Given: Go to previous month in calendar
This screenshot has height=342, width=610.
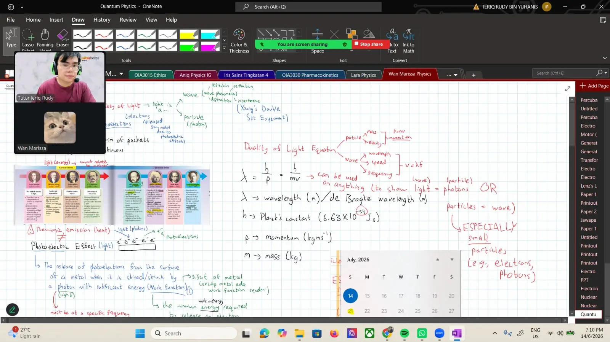Looking at the screenshot, I should tap(438, 259).
